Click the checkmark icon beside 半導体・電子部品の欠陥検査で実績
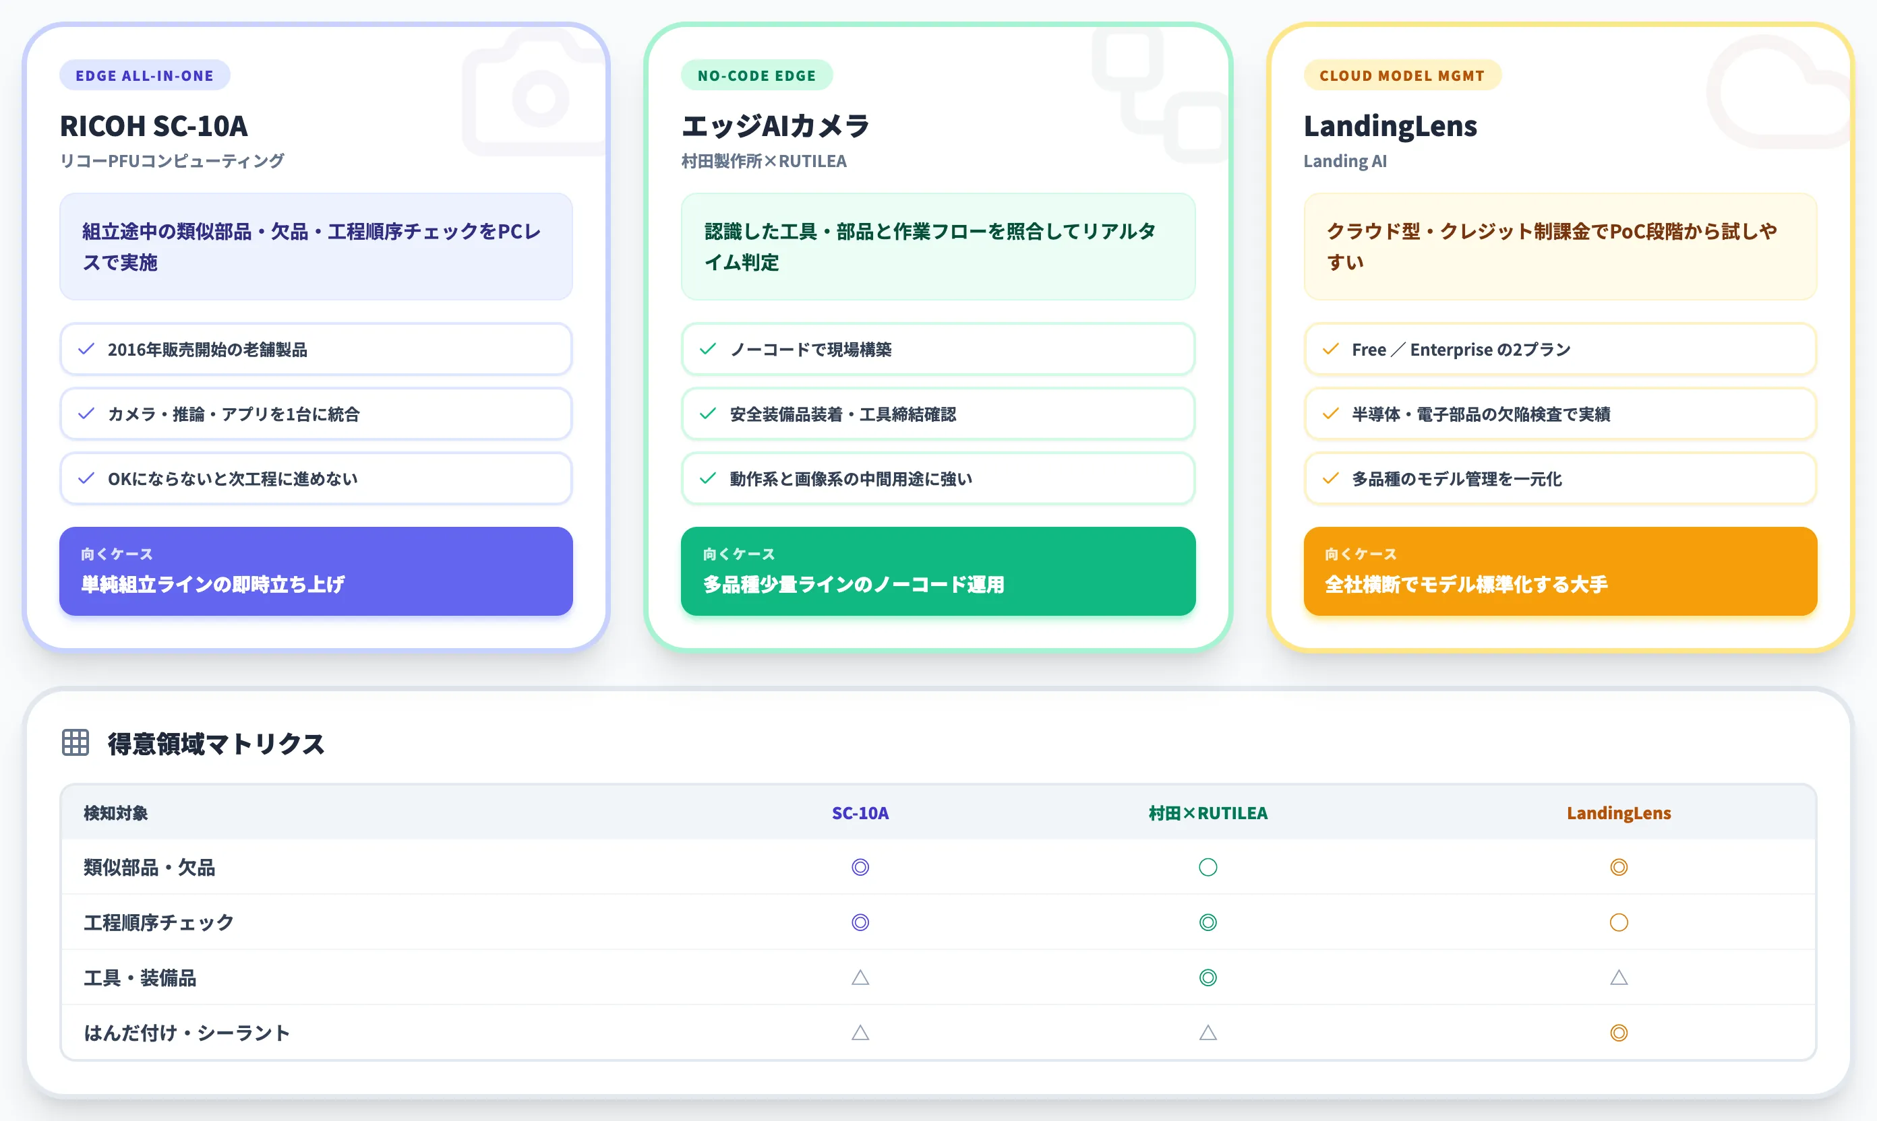This screenshot has height=1121, width=1877. (x=1331, y=414)
